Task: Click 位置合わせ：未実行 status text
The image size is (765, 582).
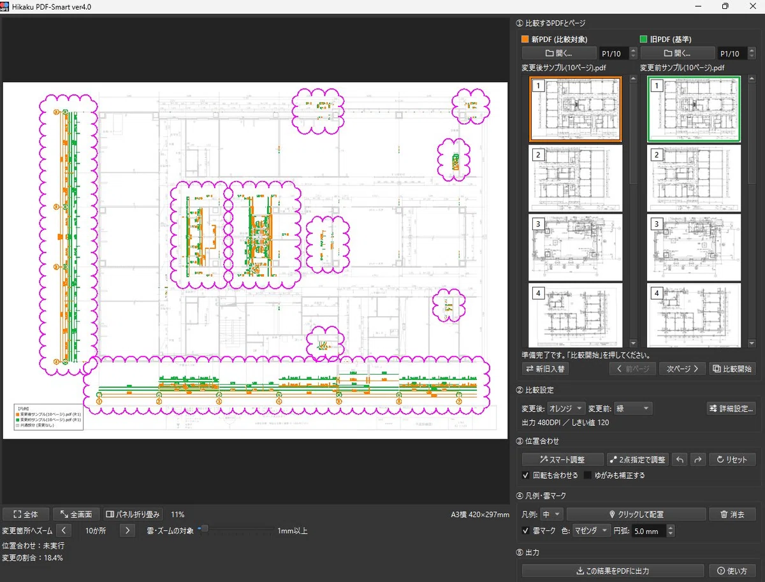Action: tap(33, 546)
